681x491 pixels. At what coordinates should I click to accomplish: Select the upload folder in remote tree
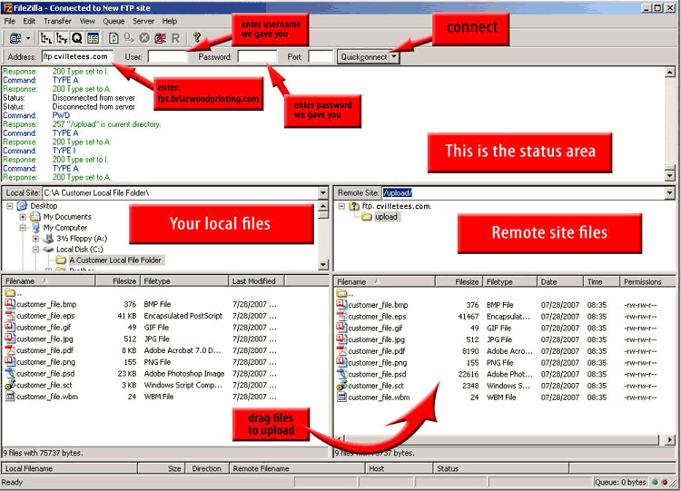click(386, 217)
